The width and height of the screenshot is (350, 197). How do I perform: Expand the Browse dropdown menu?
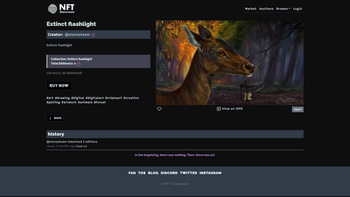pyautogui.click(x=283, y=9)
